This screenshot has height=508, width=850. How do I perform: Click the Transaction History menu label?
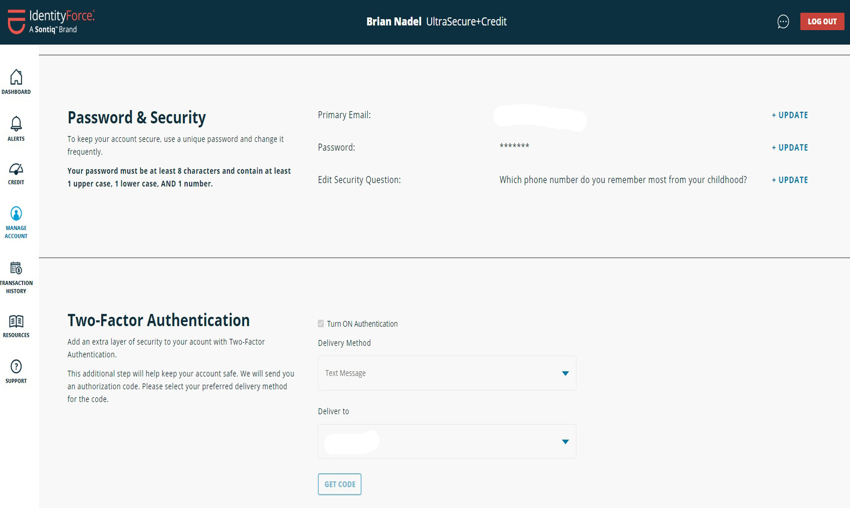16,287
